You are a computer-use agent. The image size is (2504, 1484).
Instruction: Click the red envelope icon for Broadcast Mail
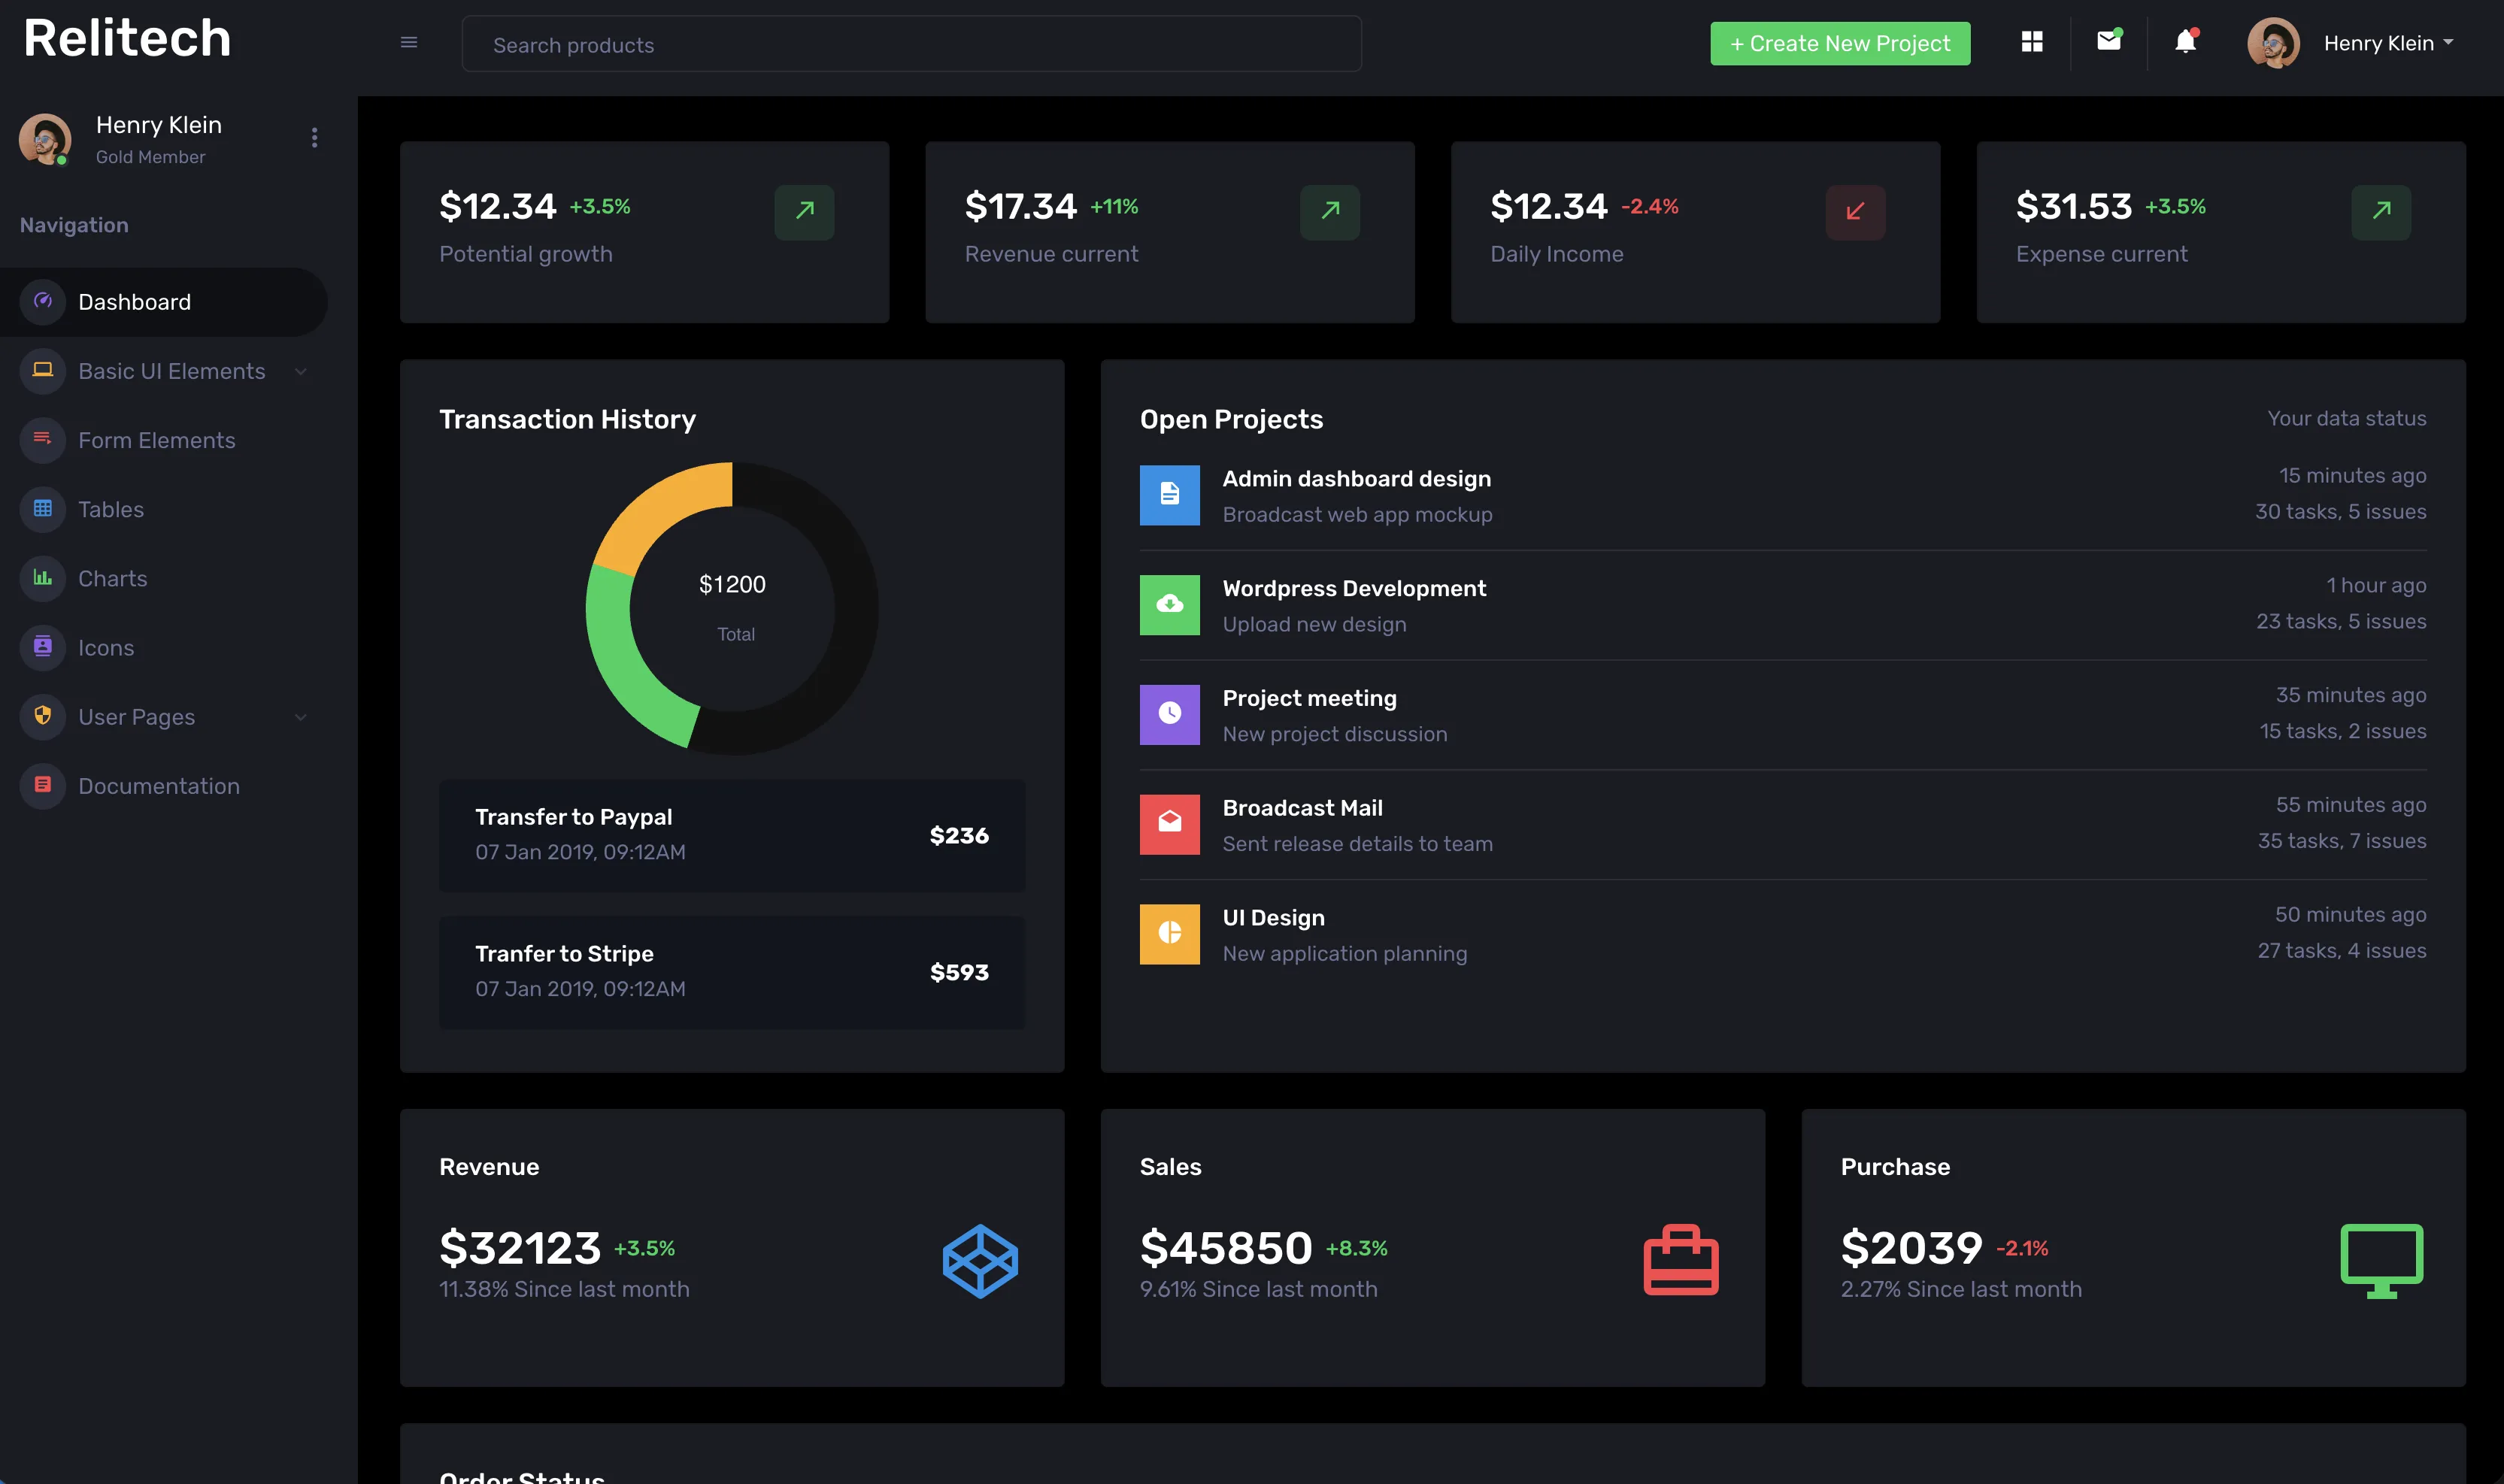point(1170,824)
